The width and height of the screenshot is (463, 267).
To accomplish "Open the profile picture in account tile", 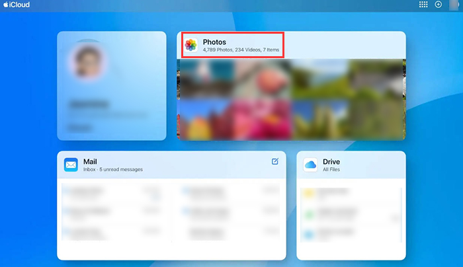I will pos(88,61).
